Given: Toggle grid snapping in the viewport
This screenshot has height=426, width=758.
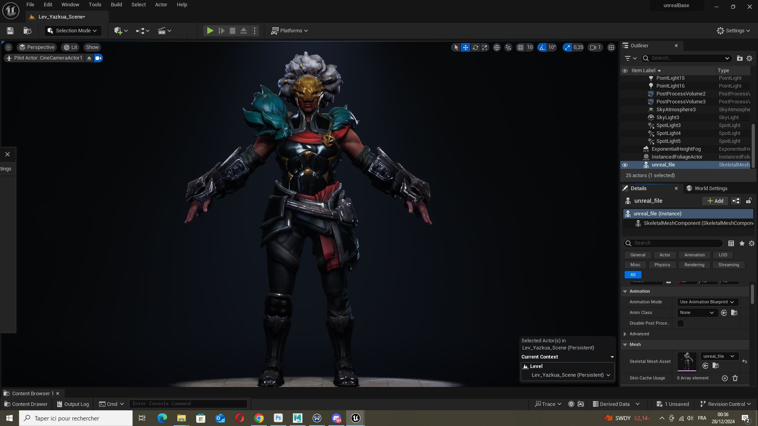Looking at the screenshot, I should [x=520, y=47].
